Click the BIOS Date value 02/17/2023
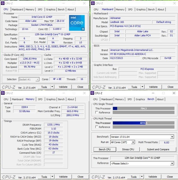The width and height of the screenshot is (178, 180). [x=125, y=58]
